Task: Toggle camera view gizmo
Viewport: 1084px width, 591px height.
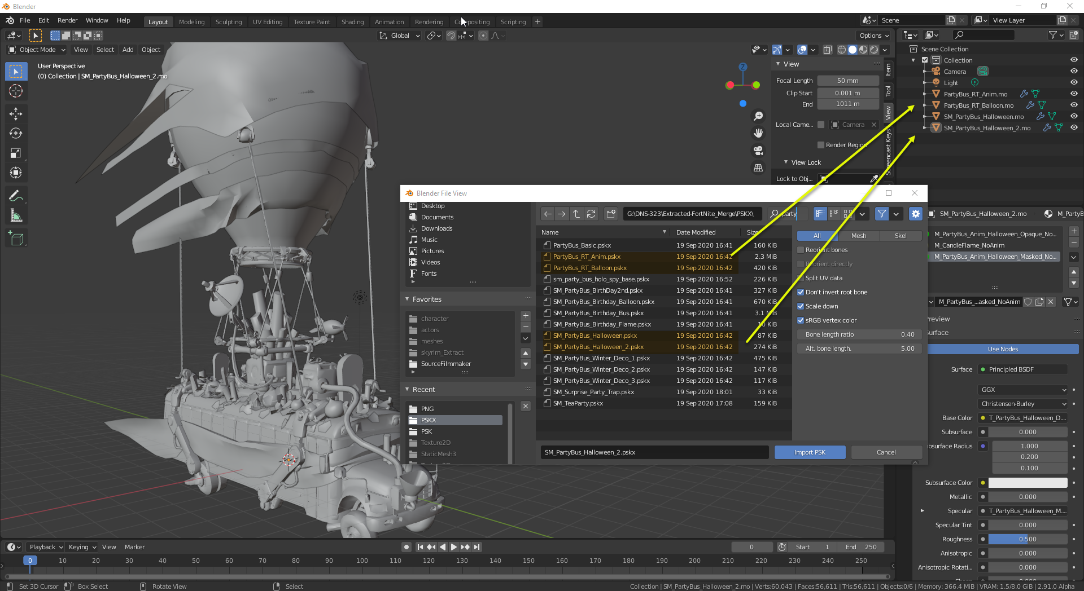Action: point(758,151)
